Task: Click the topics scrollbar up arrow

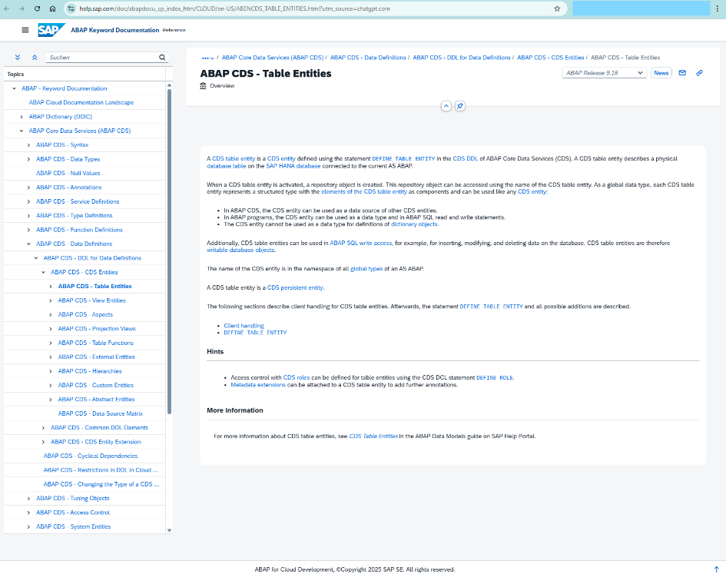Action: tap(170, 85)
